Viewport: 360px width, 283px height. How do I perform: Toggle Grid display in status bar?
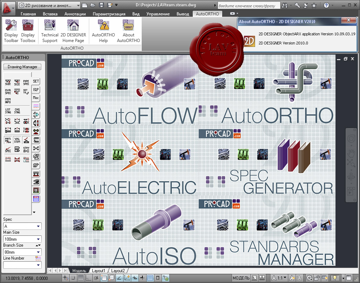(x=80, y=278)
